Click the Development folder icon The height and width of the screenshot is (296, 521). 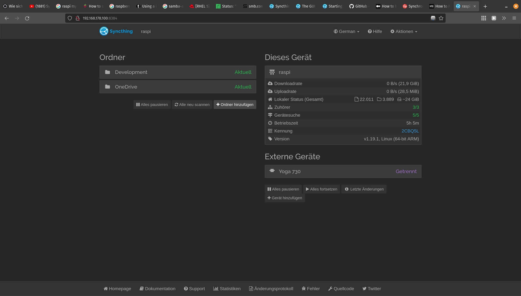(107, 72)
